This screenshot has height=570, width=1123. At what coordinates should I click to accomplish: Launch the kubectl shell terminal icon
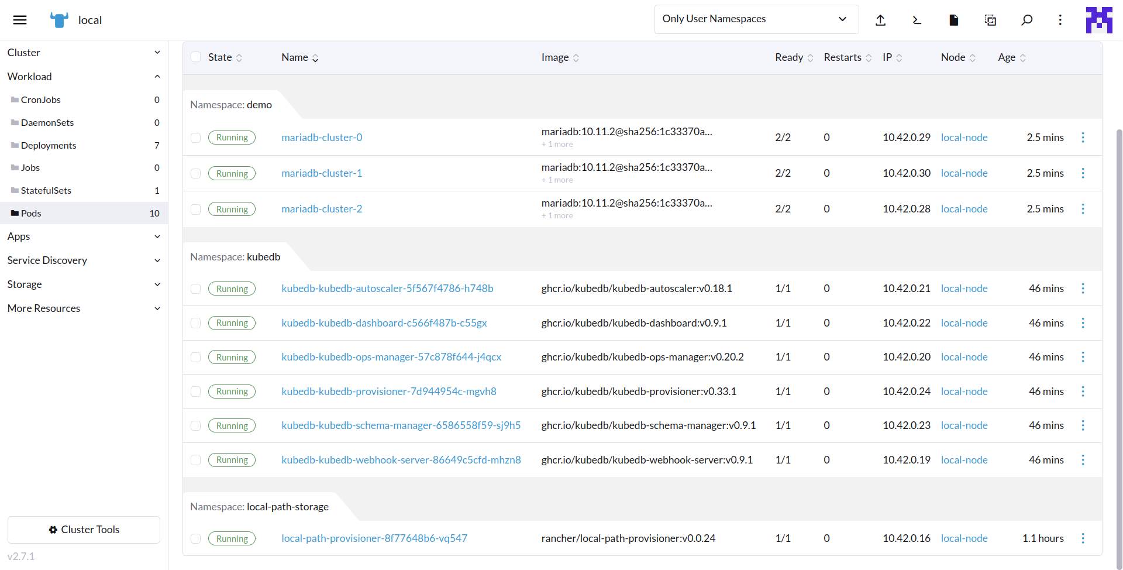917,19
